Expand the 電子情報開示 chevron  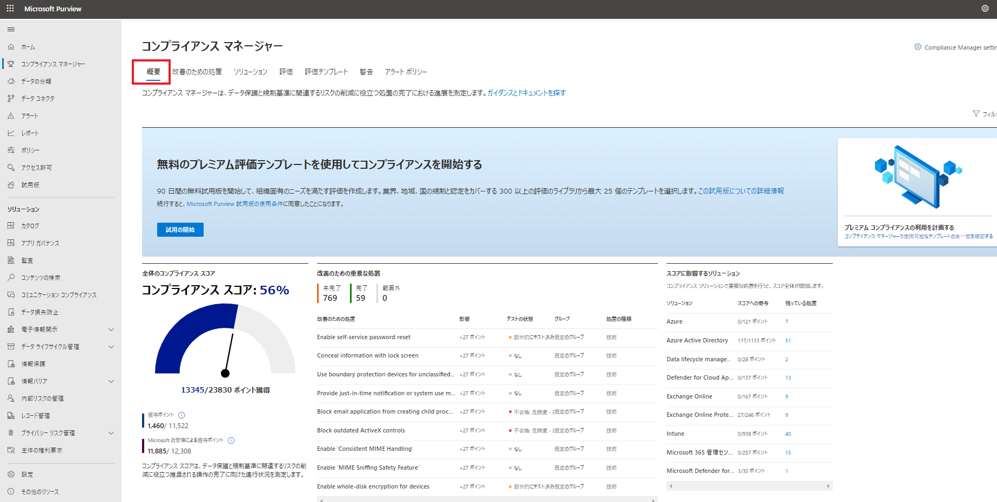(111, 329)
